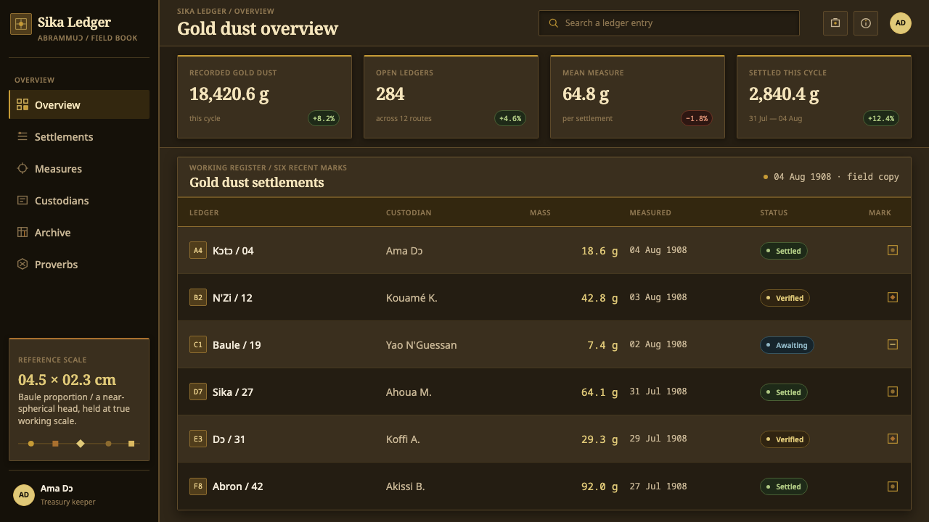Screen dimensions: 929x522
Task: Click the D7 badge beside Sika / 27
Action: click(x=198, y=391)
